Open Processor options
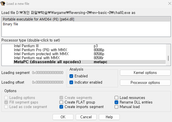Image resolution: width=172 pixels, height=122 pixels. point(145,83)
